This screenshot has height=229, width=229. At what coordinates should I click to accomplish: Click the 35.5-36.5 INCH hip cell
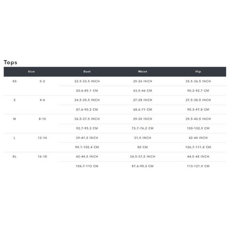pyautogui.click(x=198, y=81)
